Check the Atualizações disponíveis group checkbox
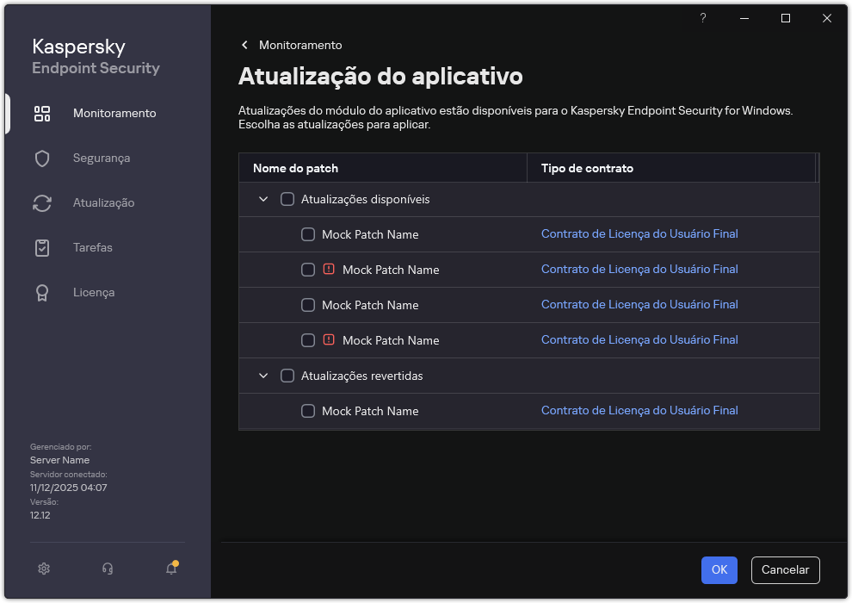Image resolution: width=852 pixels, height=603 pixels. coord(287,199)
